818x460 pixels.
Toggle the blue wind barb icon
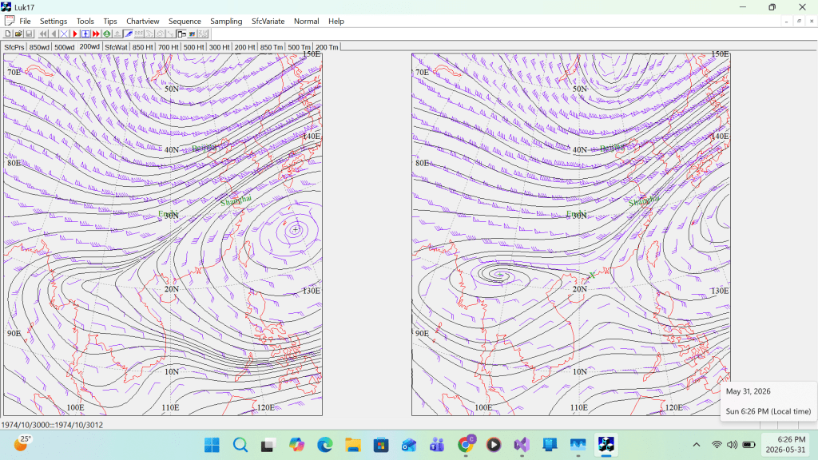pos(129,34)
